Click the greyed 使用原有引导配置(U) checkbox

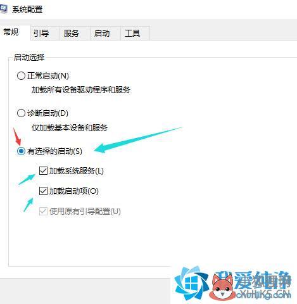click(x=43, y=211)
